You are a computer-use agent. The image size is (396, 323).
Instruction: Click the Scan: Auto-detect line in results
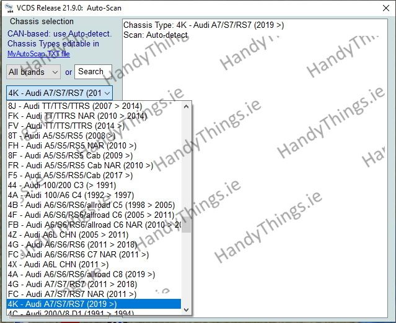click(x=156, y=35)
